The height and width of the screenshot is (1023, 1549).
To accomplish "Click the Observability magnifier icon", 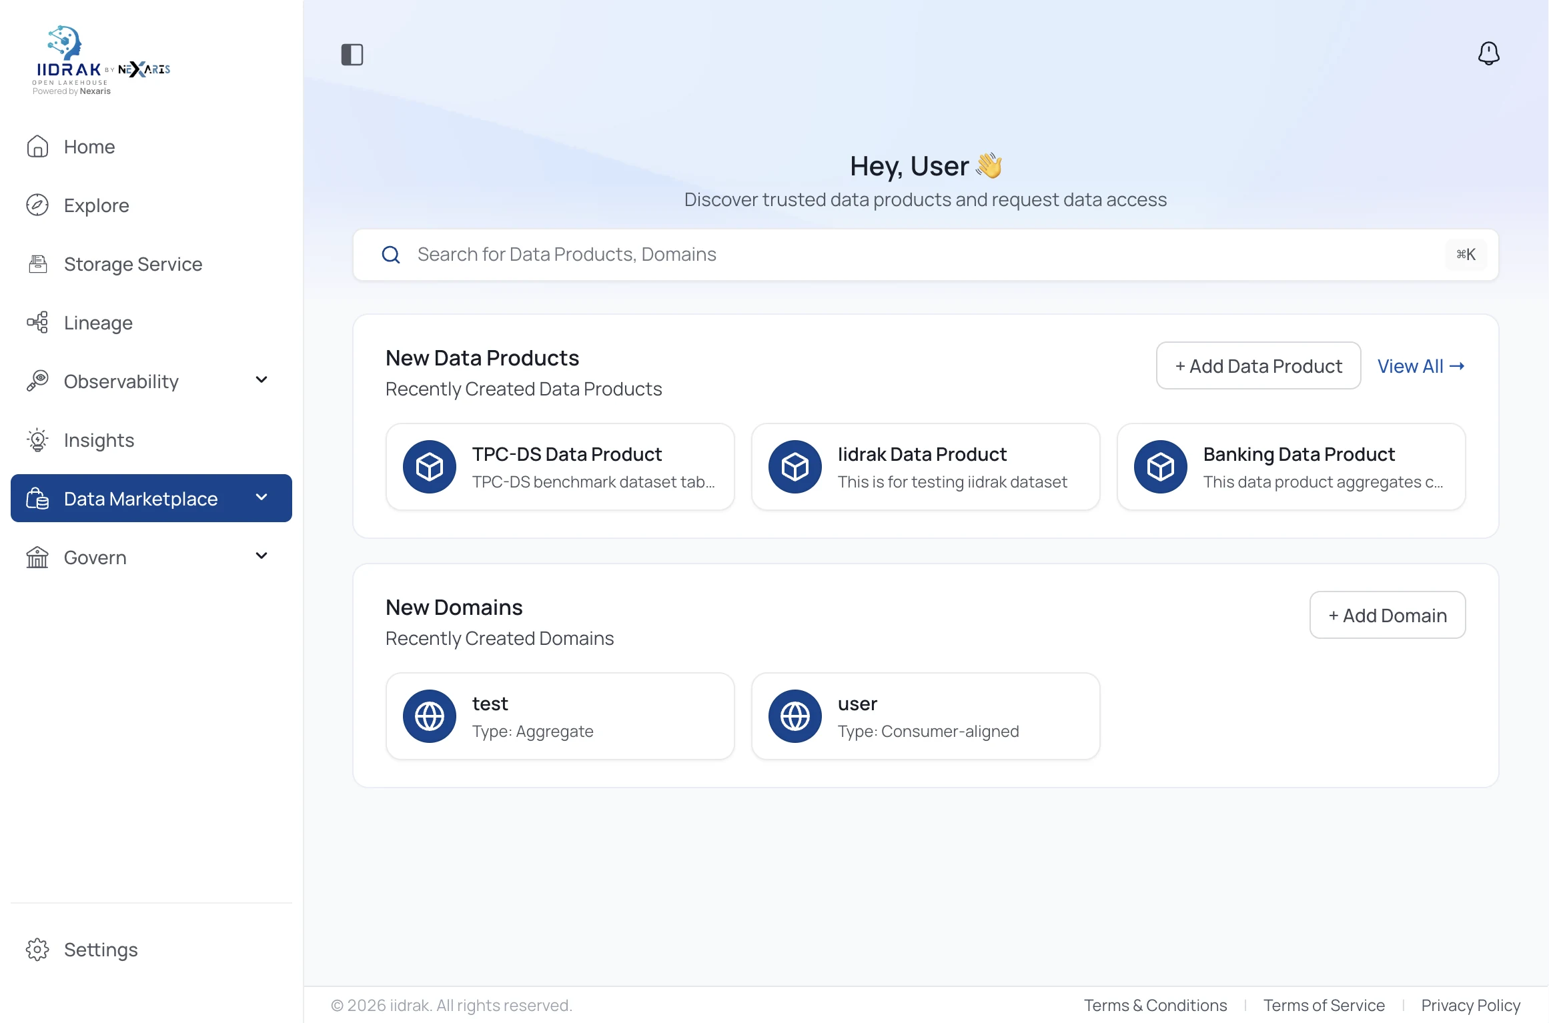I will tap(37, 381).
